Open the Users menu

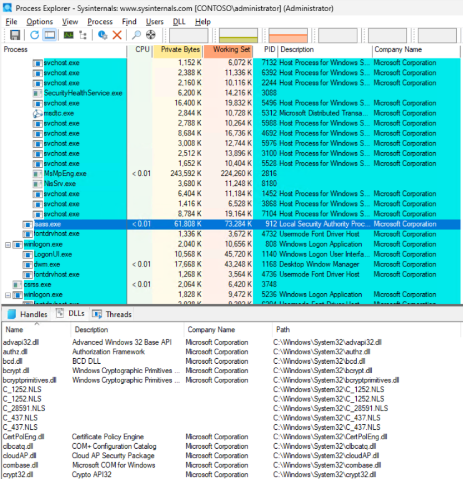pyautogui.click(x=154, y=22)
